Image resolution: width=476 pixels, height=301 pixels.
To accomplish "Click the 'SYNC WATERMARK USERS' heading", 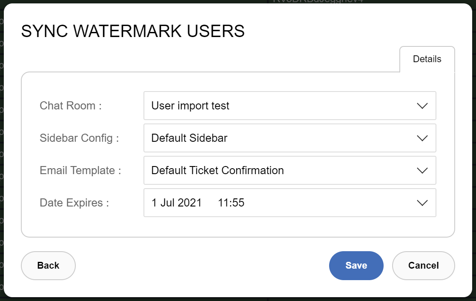I will tap(133, 31).
